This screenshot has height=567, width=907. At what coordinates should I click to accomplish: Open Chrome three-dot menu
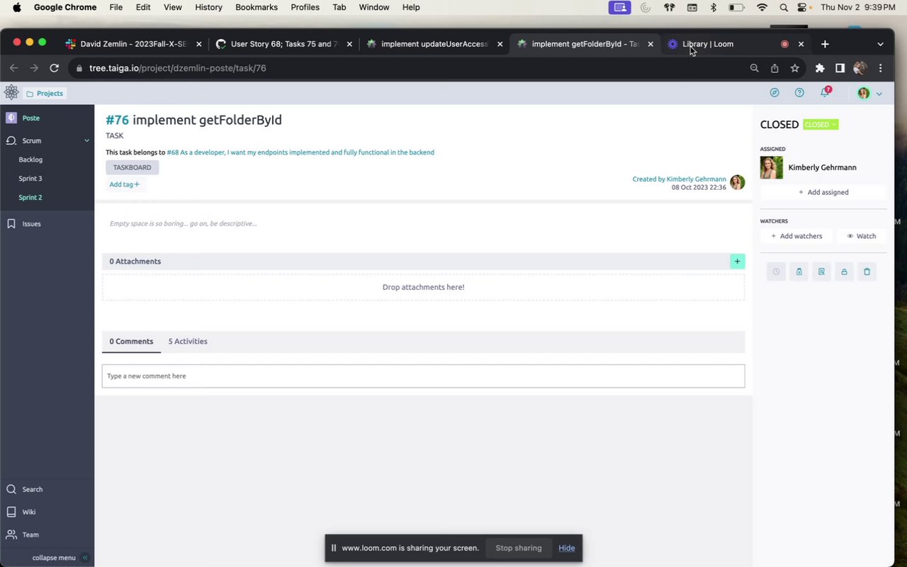pos(880,68)
